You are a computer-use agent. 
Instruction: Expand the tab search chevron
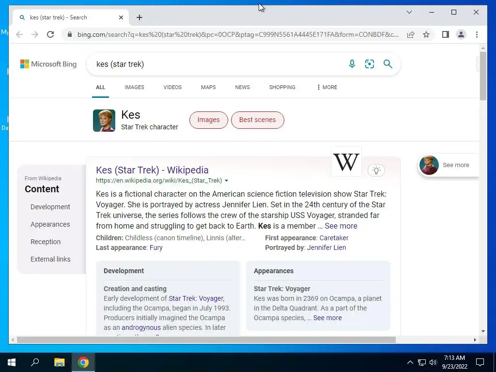point(409,12)
